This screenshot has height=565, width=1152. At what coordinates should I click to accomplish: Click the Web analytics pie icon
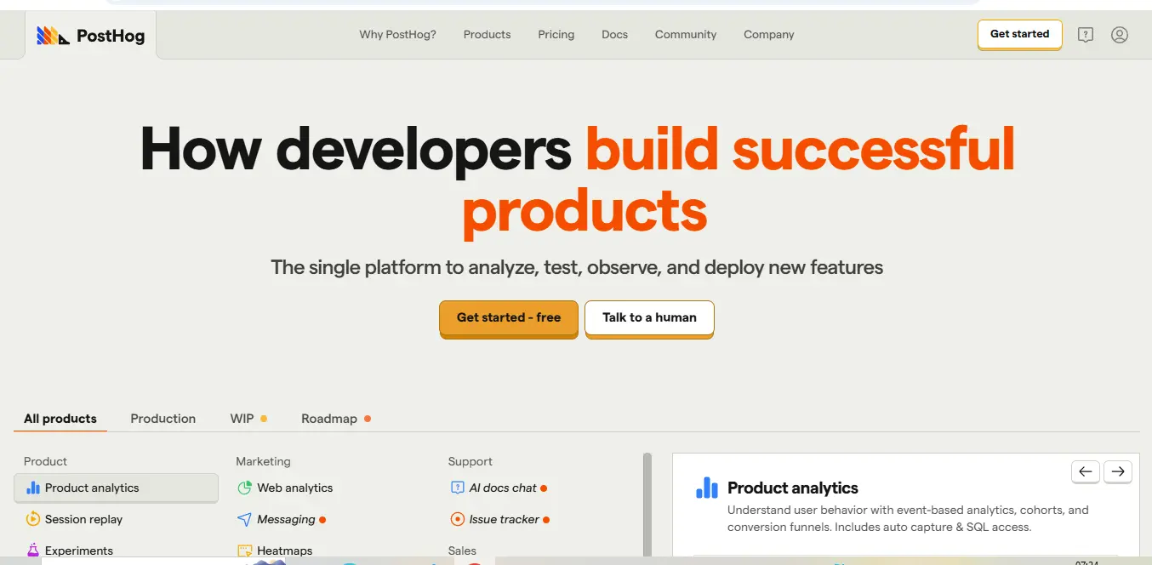(245, 488)
